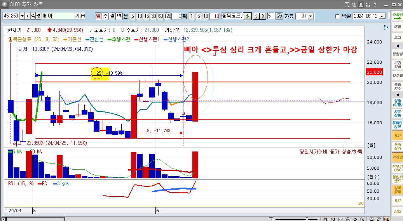
Task: Toggle 거래량 volume indicator in sidebar
Action: pyautogui.click(x=397, y=157)
